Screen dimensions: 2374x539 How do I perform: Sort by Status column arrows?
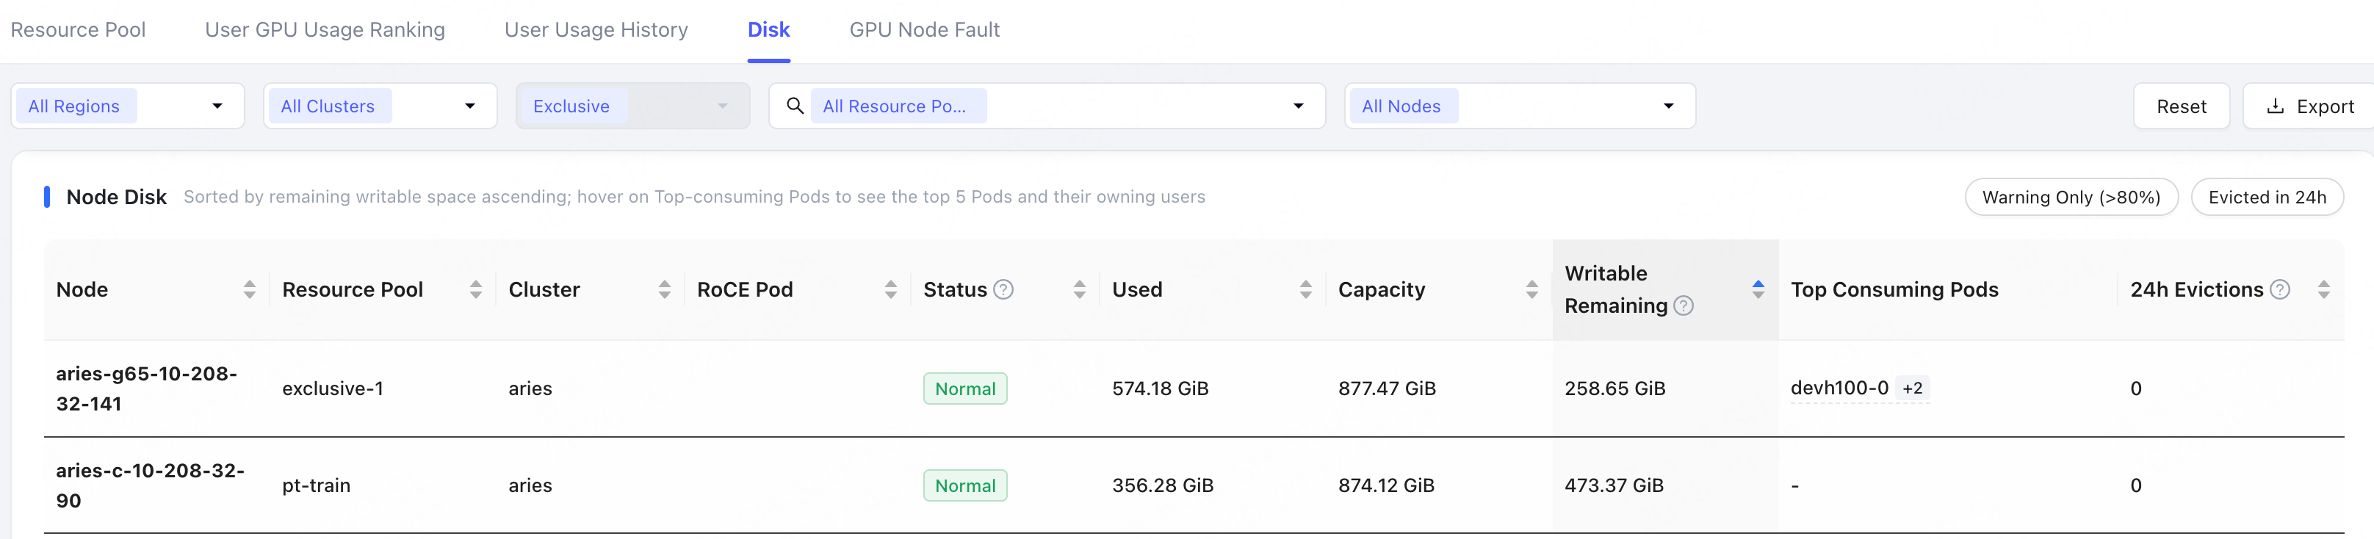(1079, 289)
